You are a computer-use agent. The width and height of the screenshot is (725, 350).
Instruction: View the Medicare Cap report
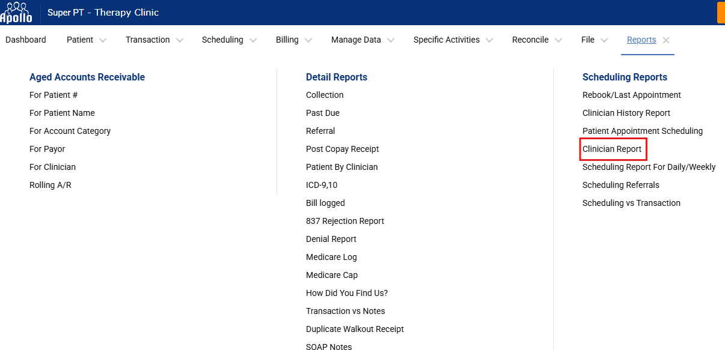tap(331, 275)
